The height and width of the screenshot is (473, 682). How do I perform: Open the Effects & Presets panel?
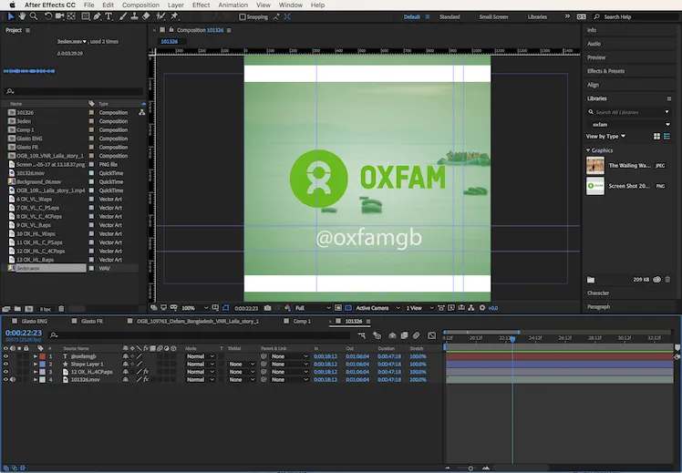(605, 71)
